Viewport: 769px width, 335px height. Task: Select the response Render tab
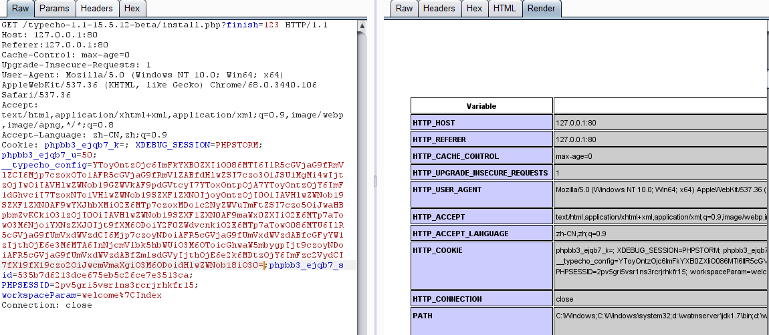coord(542,8)
